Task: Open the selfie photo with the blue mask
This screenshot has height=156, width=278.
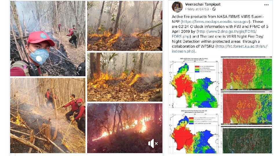Action: [x=48, y=38]
